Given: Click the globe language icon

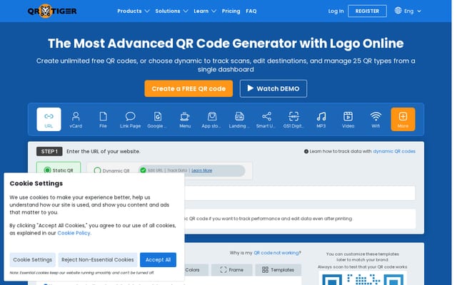Looking at the screenshot, I should (398, 11).
